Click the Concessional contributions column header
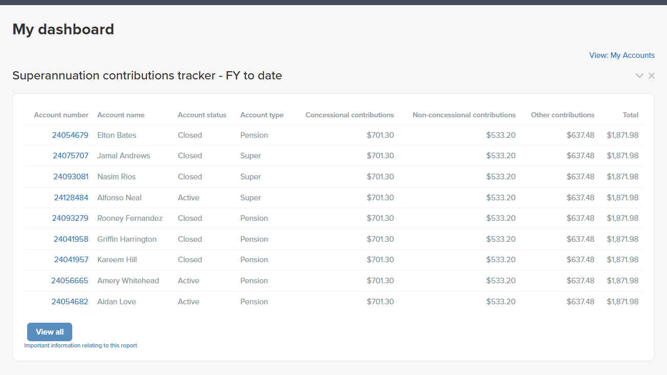Viewport: 667px width, 375px height. (350, 115)
